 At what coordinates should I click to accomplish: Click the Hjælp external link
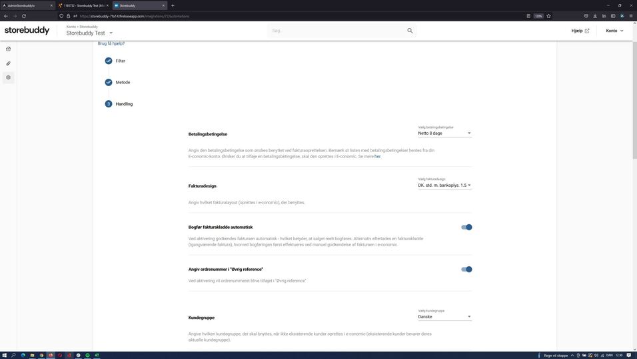pyautogui.click(x=580, y=31)
